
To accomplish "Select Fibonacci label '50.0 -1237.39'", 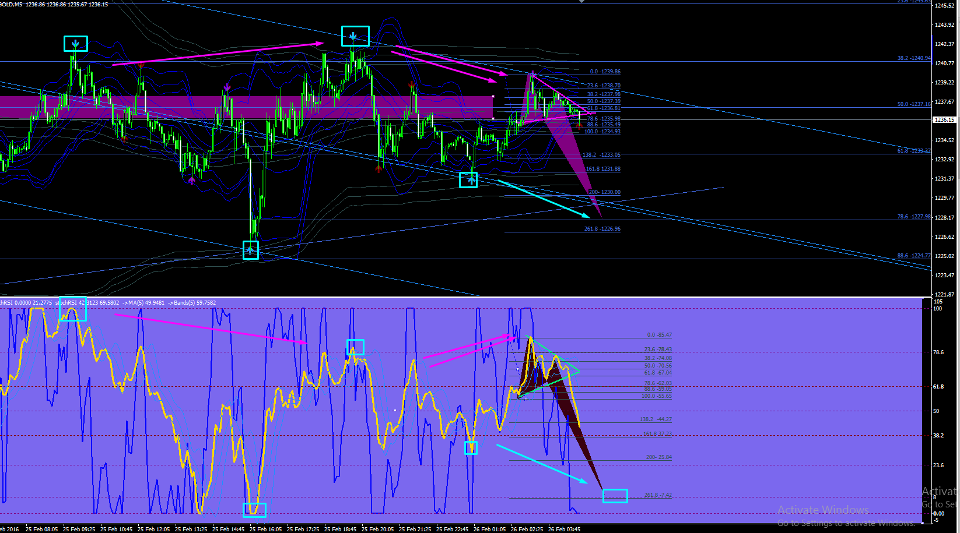I will pyautogui.click(x=604, y=101).
